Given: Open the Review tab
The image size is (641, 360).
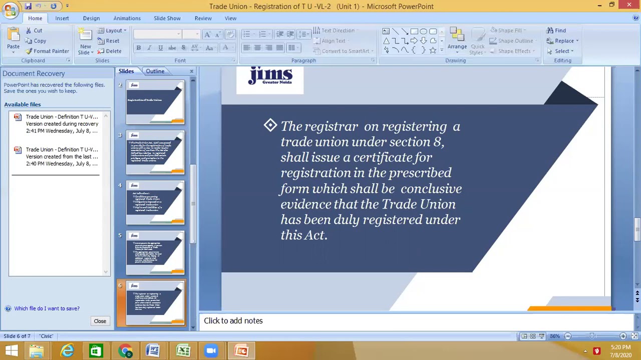Looking at the screenshot, I should coord(203,18).
